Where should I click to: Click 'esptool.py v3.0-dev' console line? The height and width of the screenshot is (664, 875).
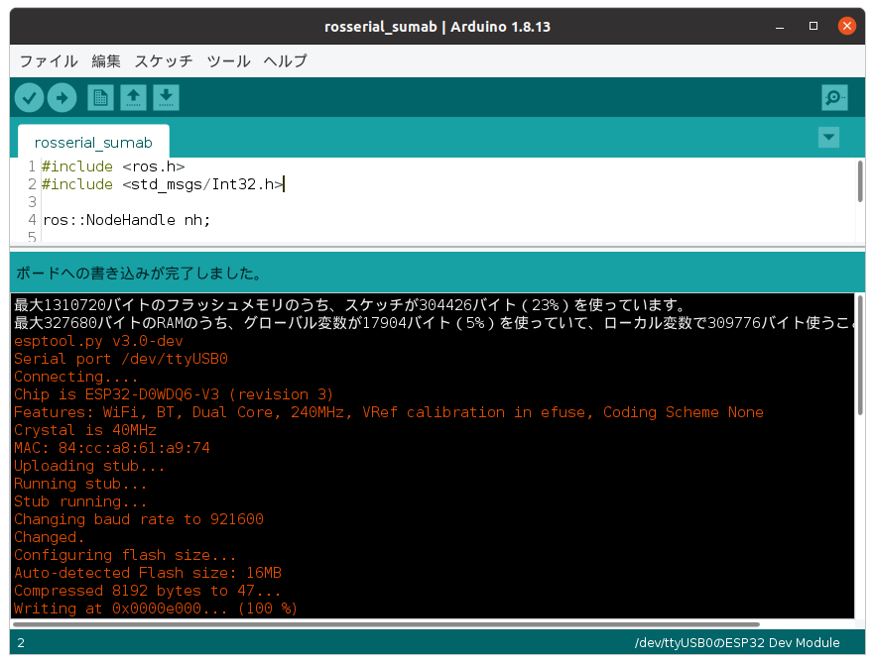tap(98, 341)
